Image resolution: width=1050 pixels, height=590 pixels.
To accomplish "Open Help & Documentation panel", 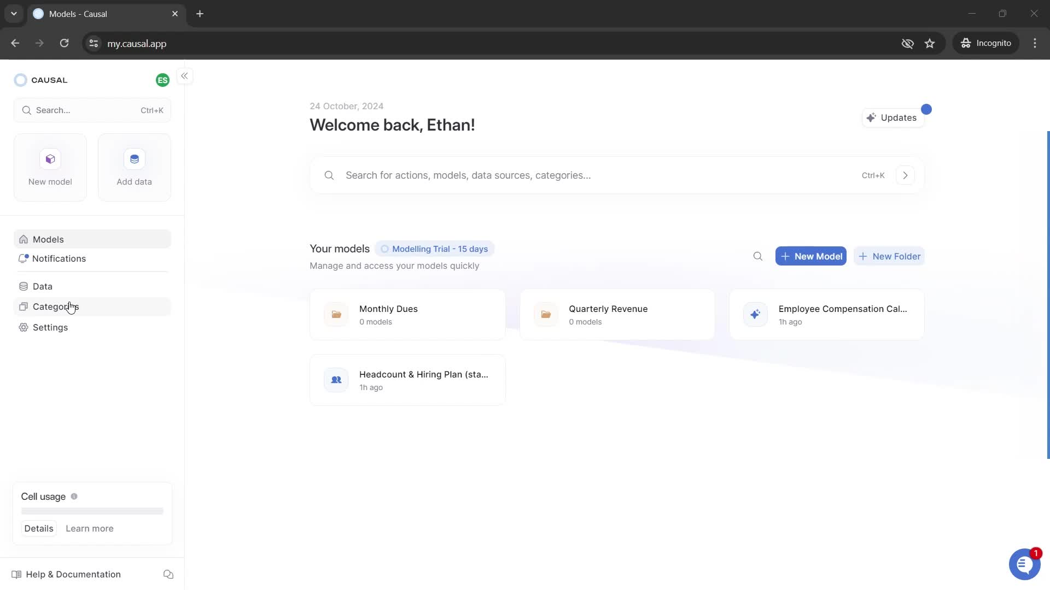I will 72,574.
